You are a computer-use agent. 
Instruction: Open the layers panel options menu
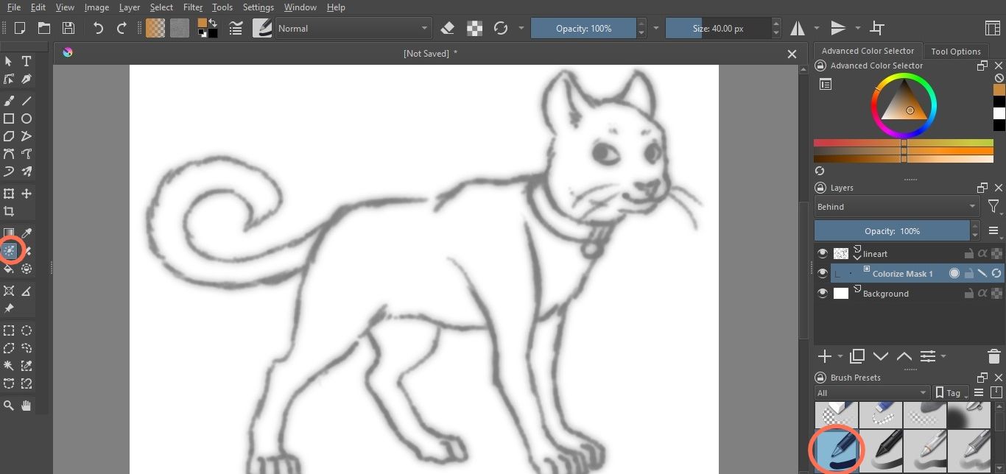(993, 231)
